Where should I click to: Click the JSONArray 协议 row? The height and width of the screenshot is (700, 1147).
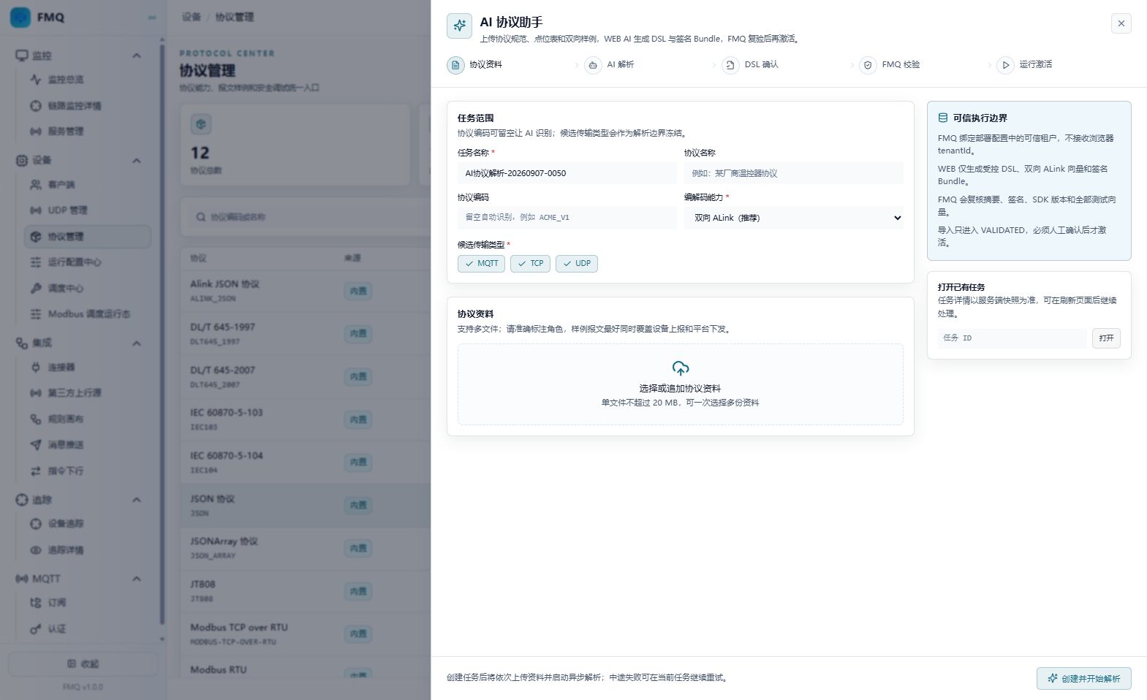point(306,548)
